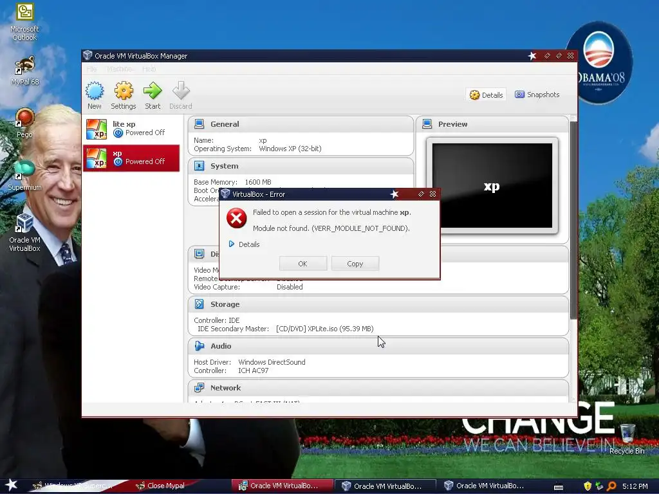The height and width of the screenshot is (494, 659).
Task: Click the Audio section speaker icon
Action: click(200, 346)
